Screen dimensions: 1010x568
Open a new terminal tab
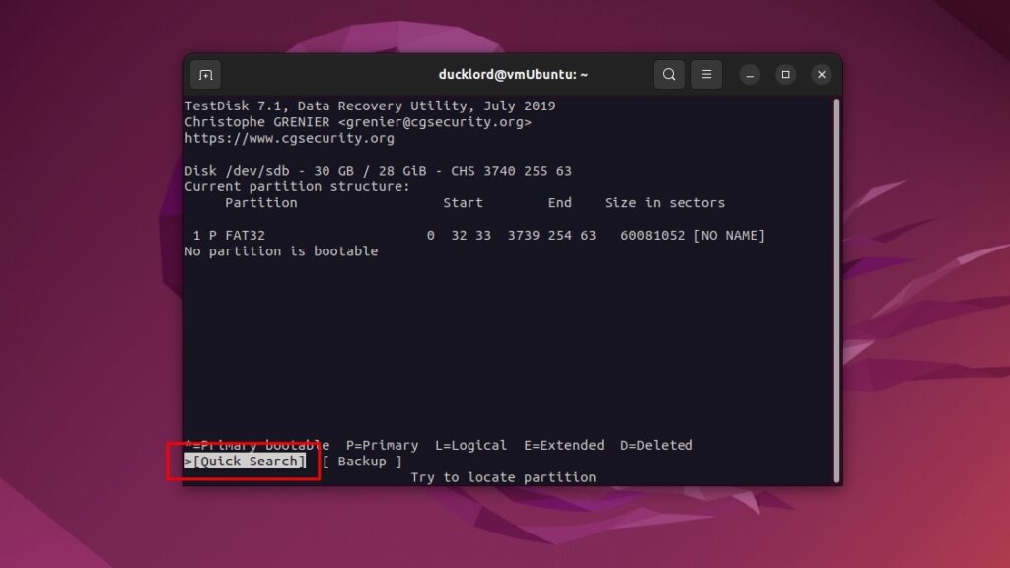205,75
